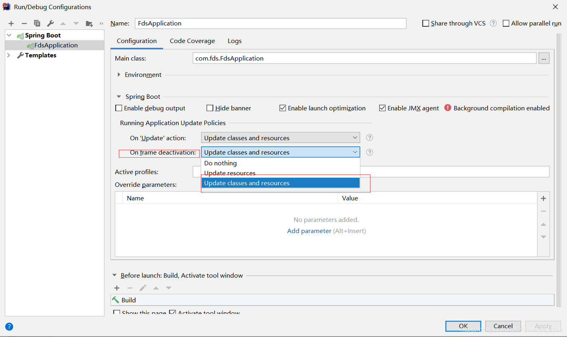Open edit defaults wrench icon
This screenshot has height=337, width=567.
coord(50,24)
